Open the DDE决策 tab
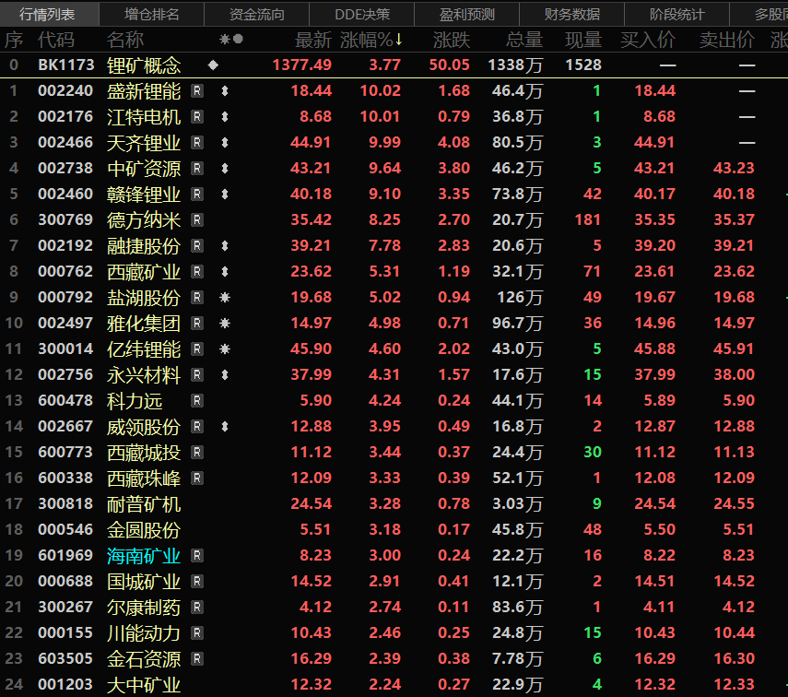Image resolution: width=788 pixels, height=697 pixels. 362,15
